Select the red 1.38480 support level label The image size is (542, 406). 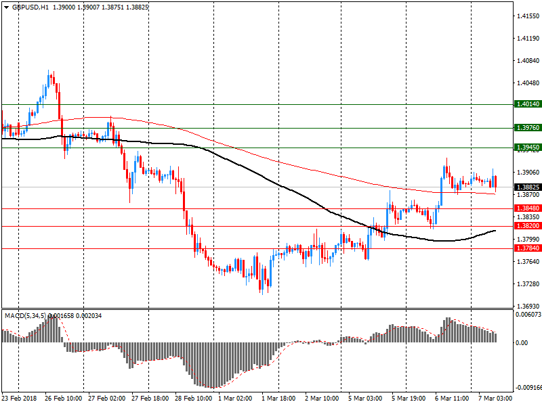(x=528, y=208)
